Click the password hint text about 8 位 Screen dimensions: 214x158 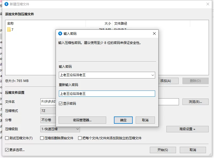(100, 43)
